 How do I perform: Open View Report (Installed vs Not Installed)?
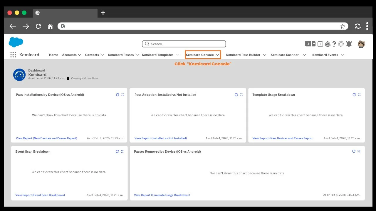(161, 138)
